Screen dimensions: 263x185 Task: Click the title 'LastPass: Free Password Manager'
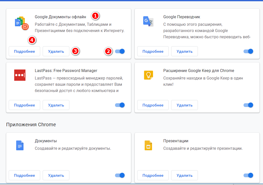pyautogui.click(x=66, y=71)
